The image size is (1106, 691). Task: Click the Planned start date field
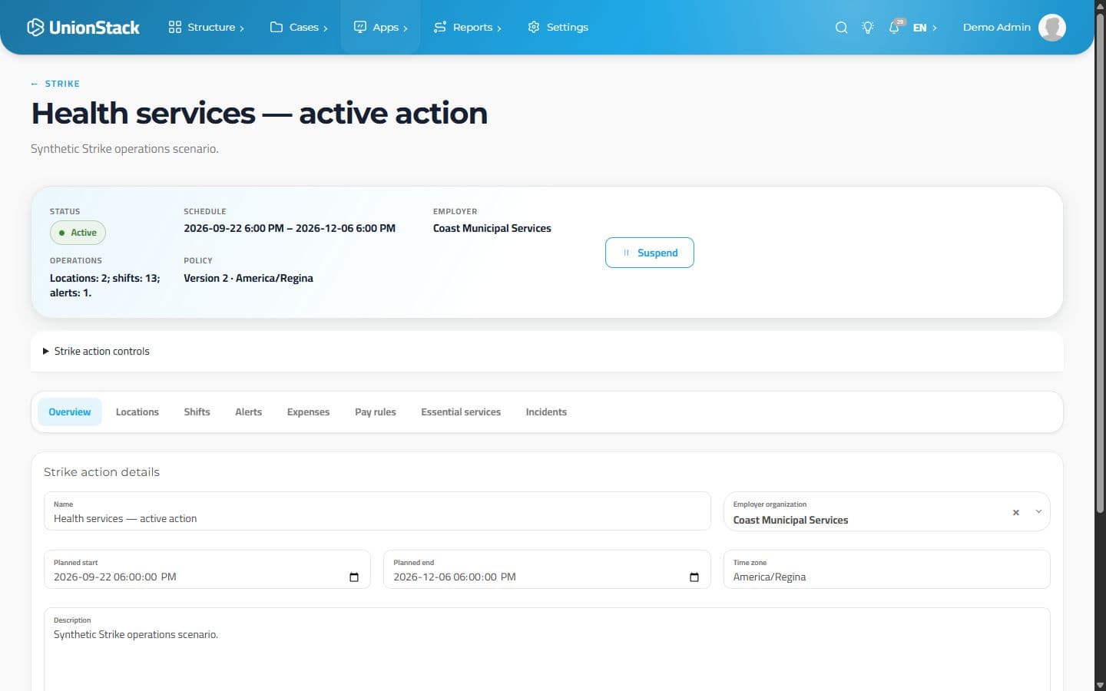click(207, 570)
